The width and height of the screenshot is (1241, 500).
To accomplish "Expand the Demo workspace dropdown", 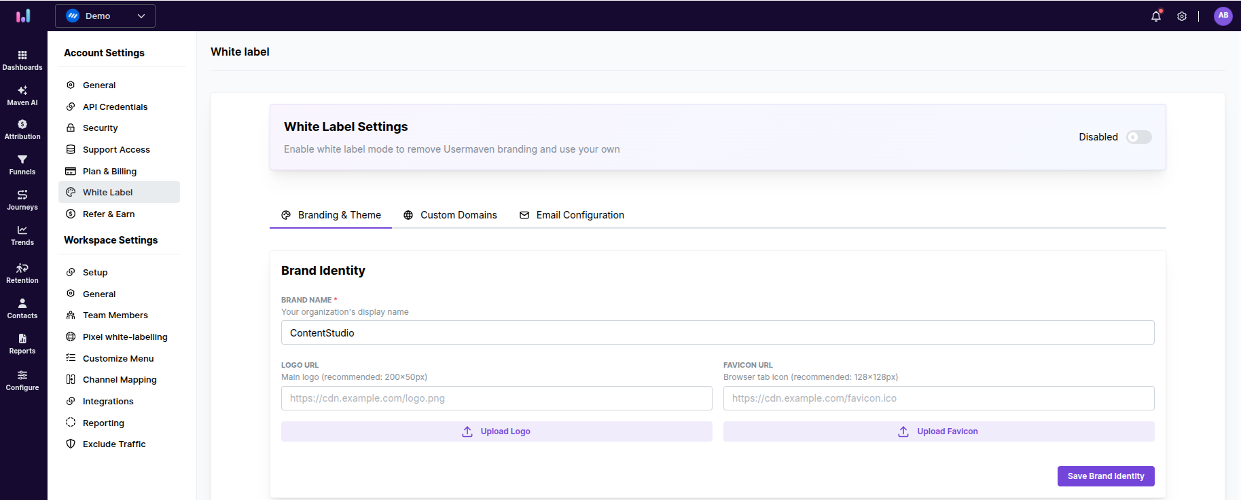I will pos(105,16).
